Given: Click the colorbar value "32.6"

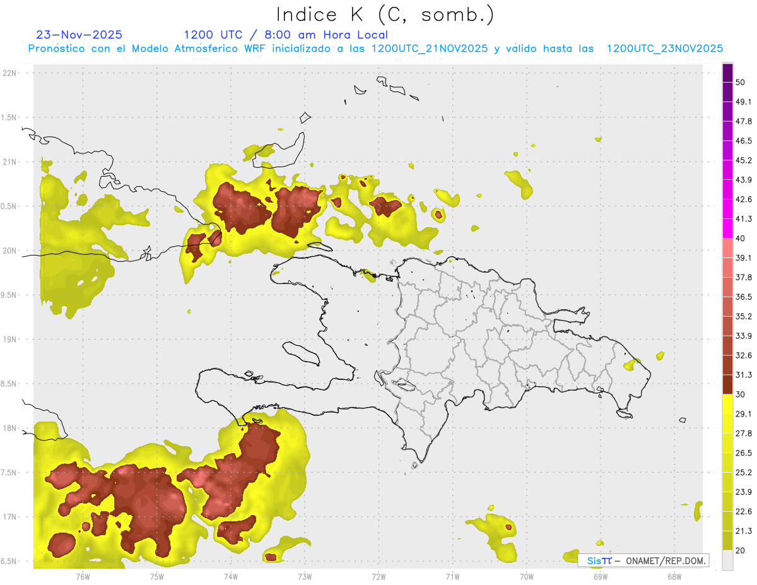Looking at the screenshot, I should (x=744, y=355).
